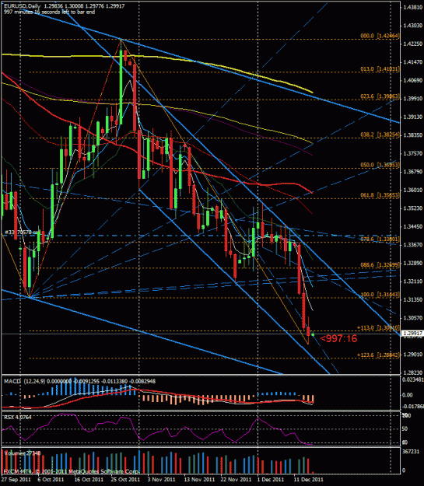
Task: Click the 1 Dec 2011 date label
Action: coord(271,479)
